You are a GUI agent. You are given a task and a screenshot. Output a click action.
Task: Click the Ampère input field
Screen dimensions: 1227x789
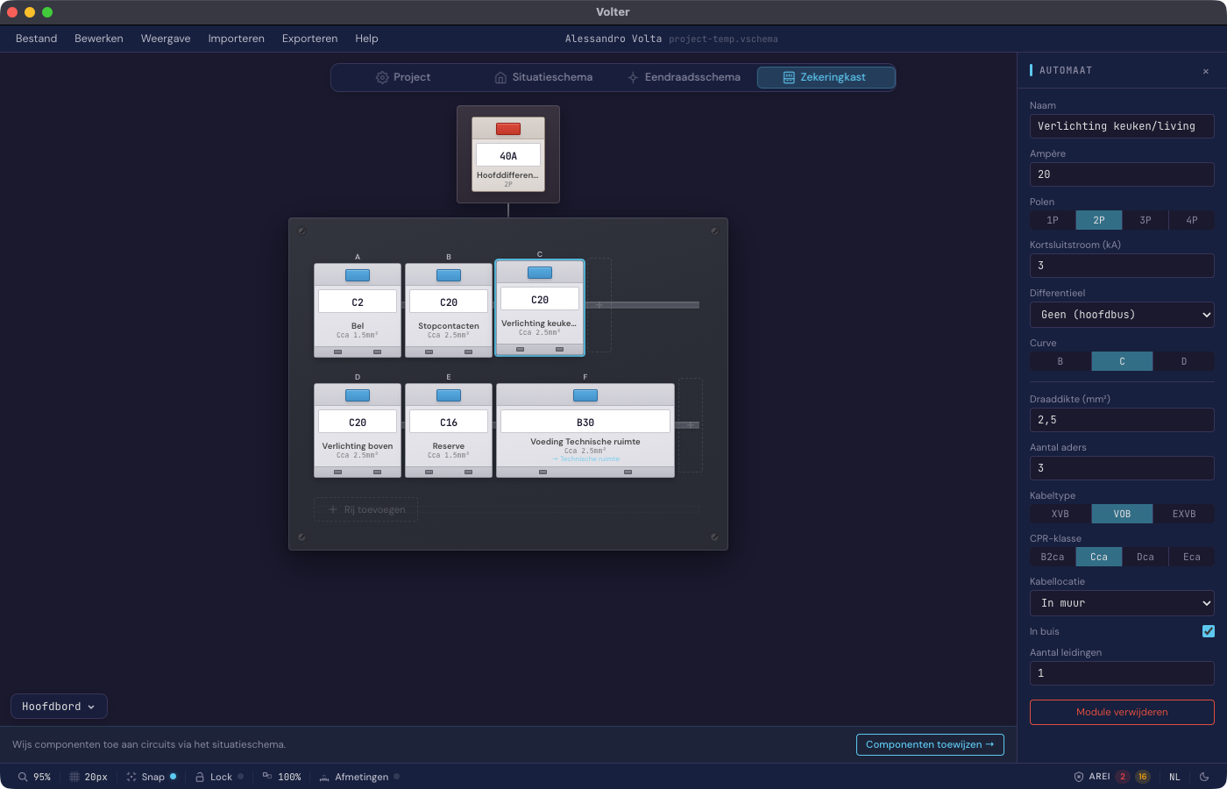[1122, 174]
